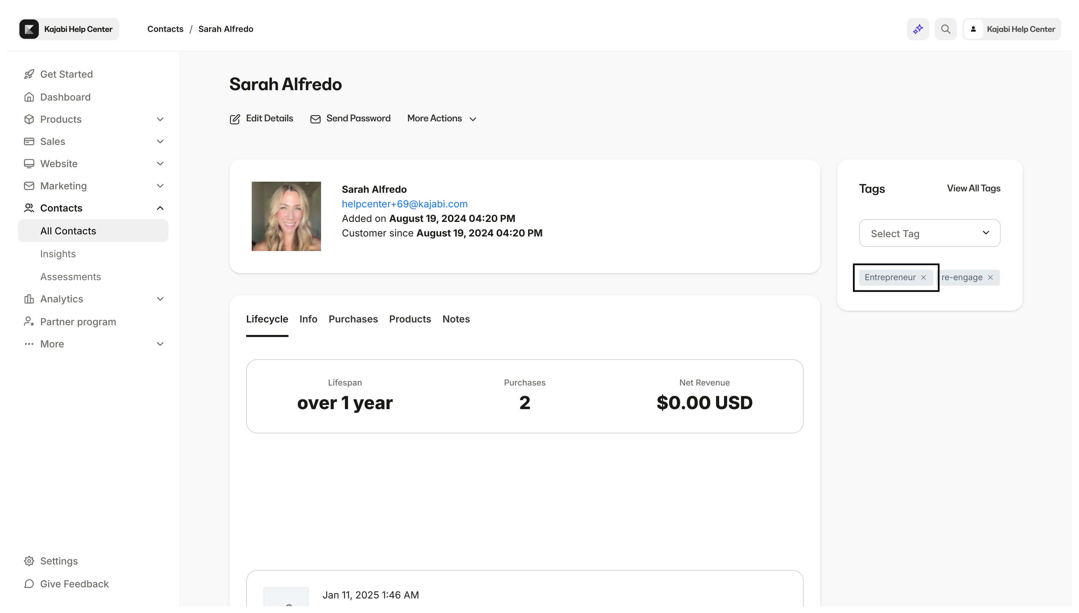This screenshot has width=1079, height=613.
Task: Switch to the Notes tab
Action: point(456,319)
